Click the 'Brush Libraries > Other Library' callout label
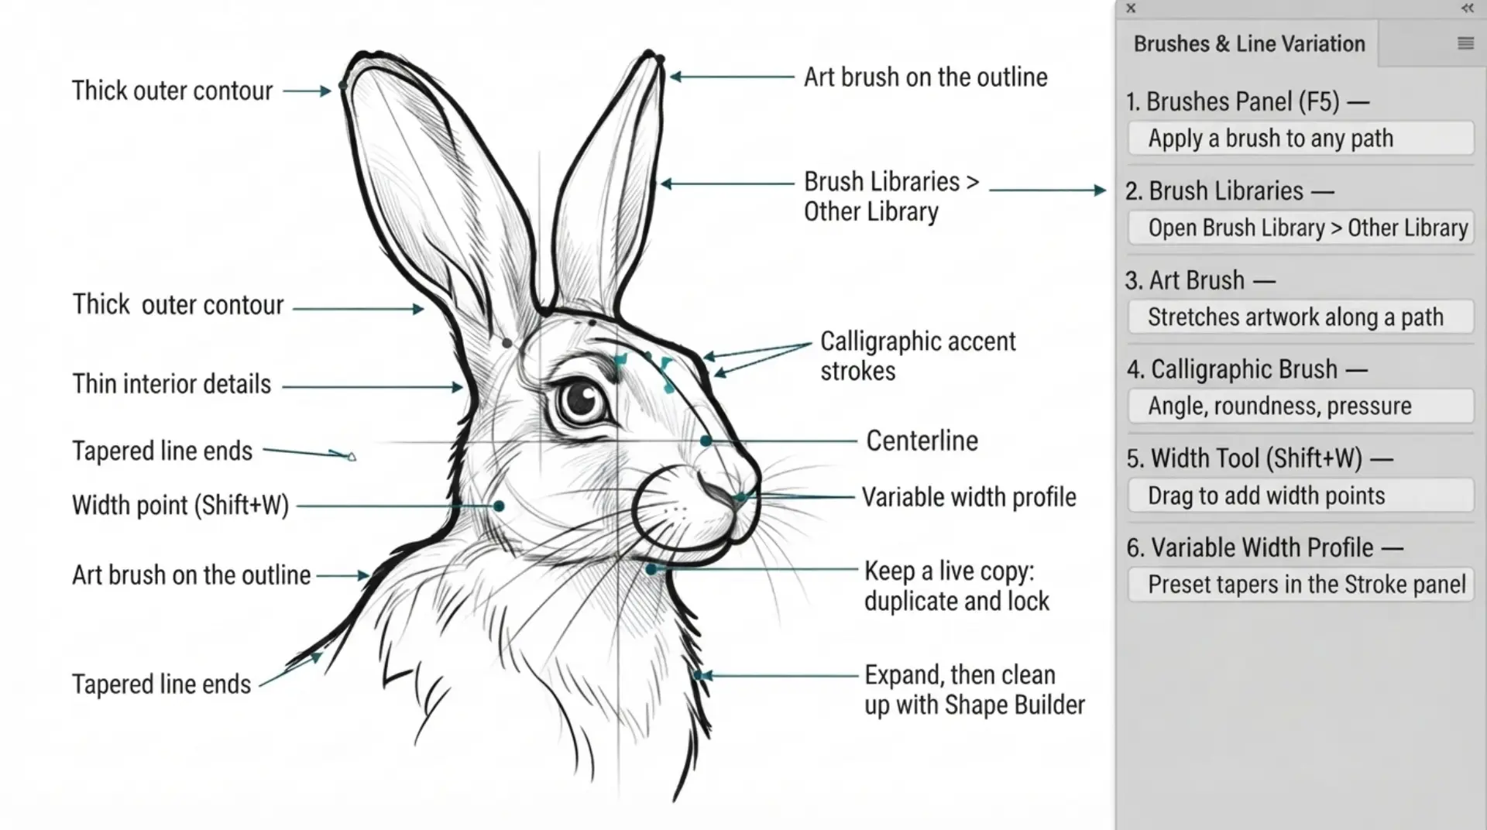 (x=891, y=196)
